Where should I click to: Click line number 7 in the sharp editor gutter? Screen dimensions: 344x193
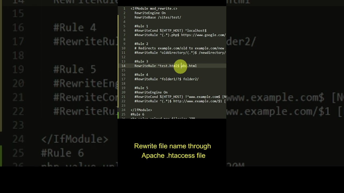pyautogui.click(x=124, y=35)
